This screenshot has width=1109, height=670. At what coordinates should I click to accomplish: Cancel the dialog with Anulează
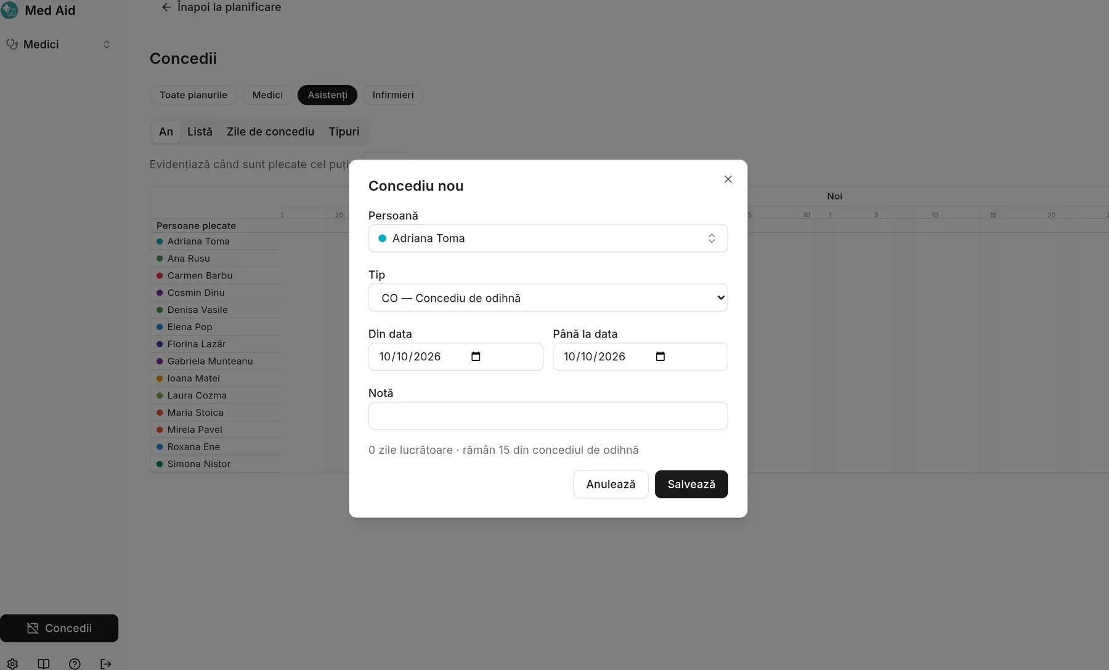tap(611, 484)
